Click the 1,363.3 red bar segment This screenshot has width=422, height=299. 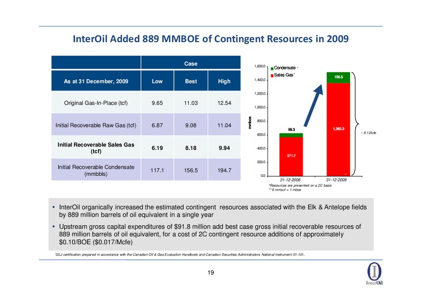[x=339, y=129]
